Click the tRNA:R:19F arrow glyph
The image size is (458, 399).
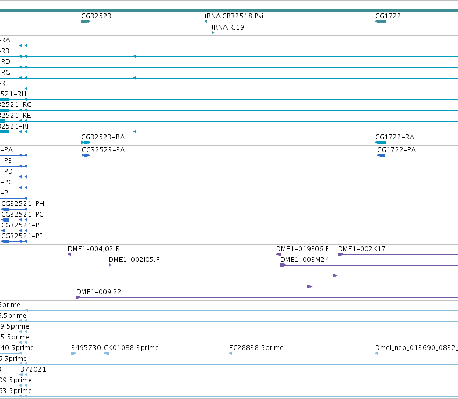pyautogui.click(x=213, y=33)
